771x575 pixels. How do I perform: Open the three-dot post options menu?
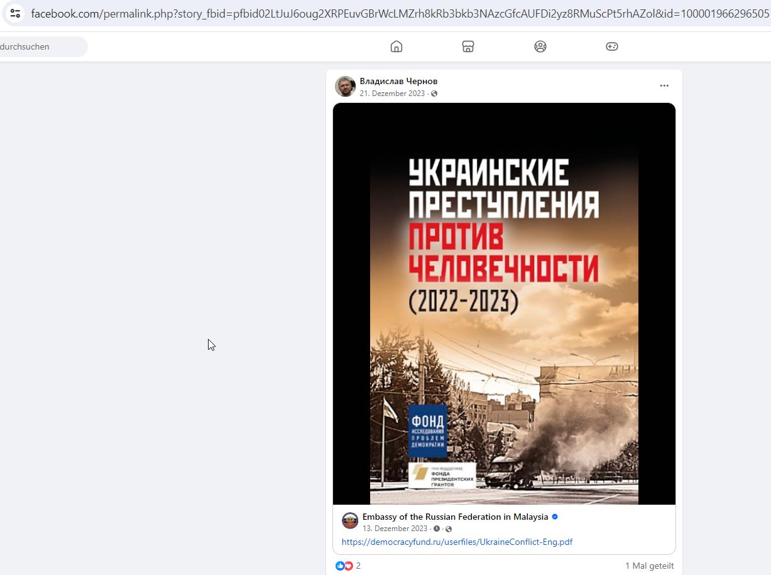click(x=664, y=86)
